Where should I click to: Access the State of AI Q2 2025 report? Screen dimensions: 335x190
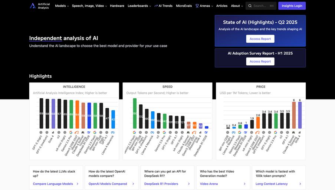click(x=260, y=39)
